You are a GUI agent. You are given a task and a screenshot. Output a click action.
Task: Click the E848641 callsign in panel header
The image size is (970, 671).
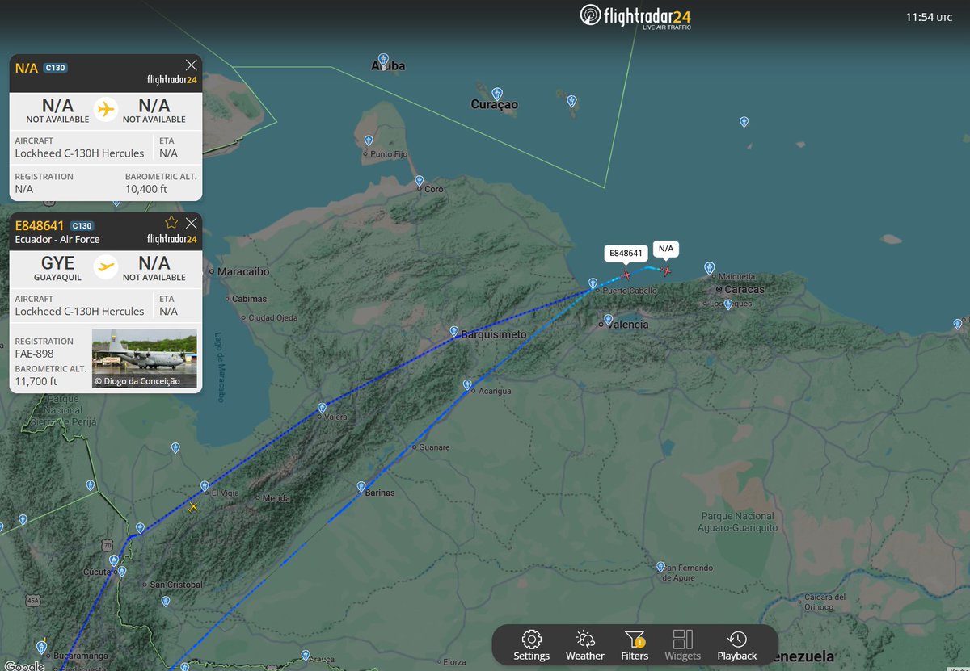click(x=40, y=225)
